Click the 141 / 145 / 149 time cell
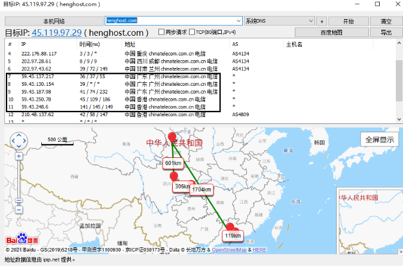This screenshot has width=403, height=267. pos(96,107)
